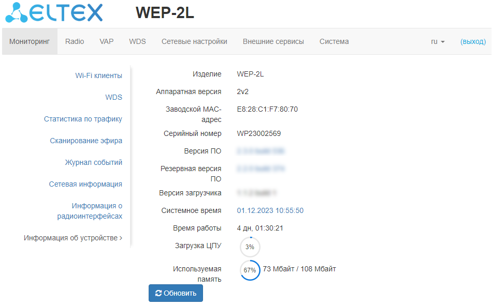Select the MAC address E8:28:C1:F7:80:70
The width and height of the screenshot is (492, 306).
267,109
